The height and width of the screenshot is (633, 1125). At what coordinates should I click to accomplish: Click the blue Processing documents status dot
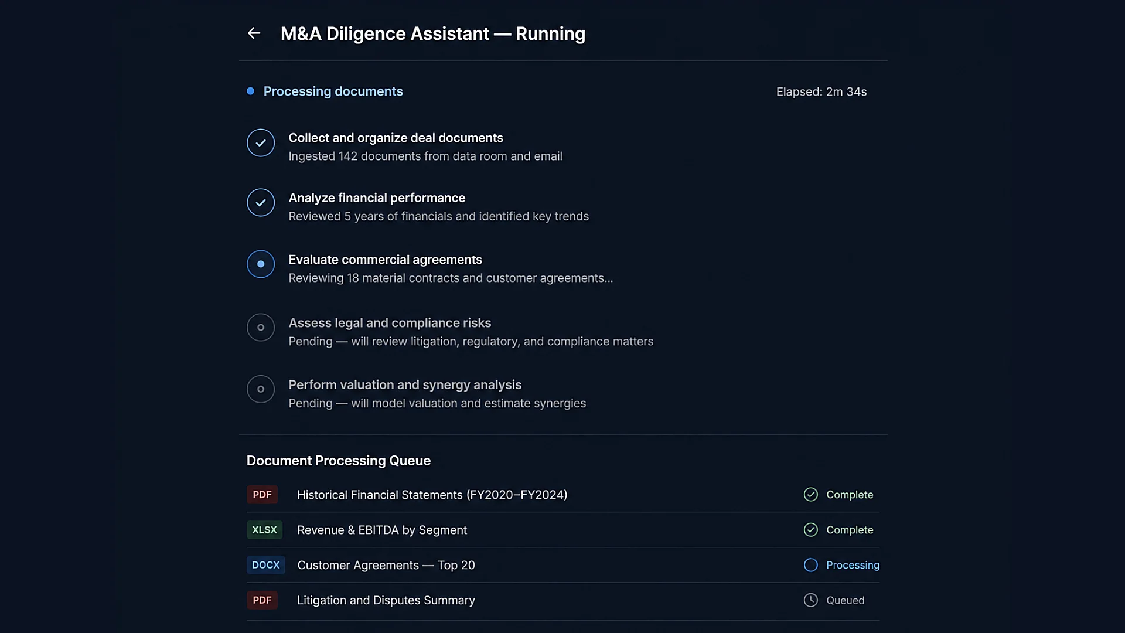[250, 91]
